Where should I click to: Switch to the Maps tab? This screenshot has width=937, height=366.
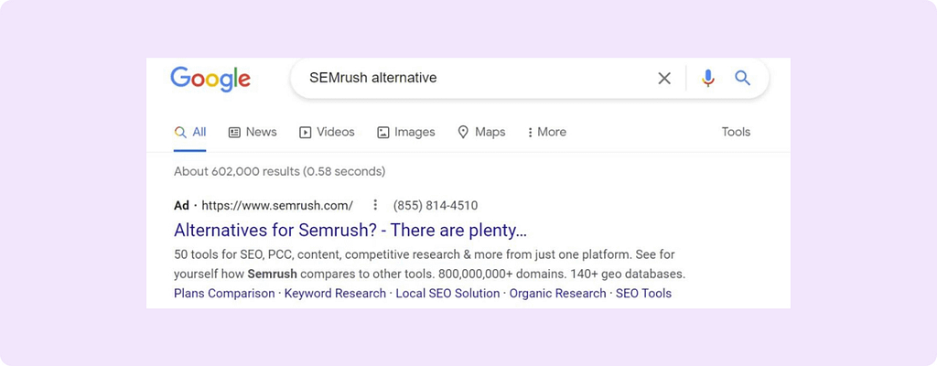pyautogui.click(x=481, y=132)
